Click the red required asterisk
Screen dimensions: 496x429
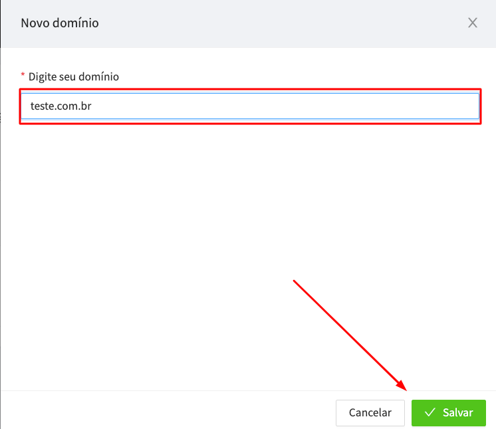tap(23, 75)
